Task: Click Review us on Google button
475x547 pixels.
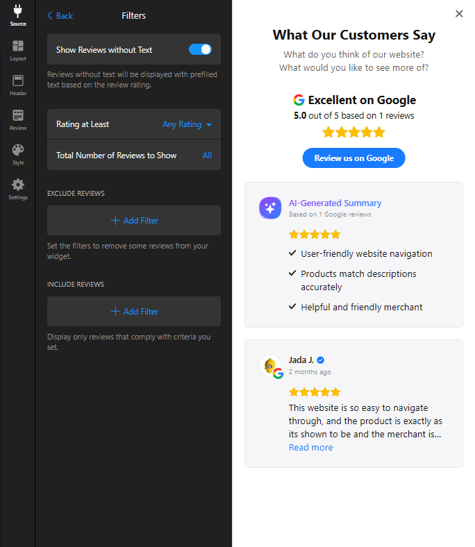Action: [x=353, y=158]
